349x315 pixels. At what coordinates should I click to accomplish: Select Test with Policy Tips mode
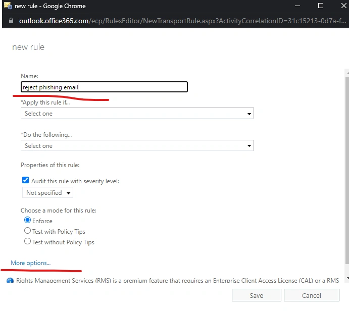click(x=27, y=231)
